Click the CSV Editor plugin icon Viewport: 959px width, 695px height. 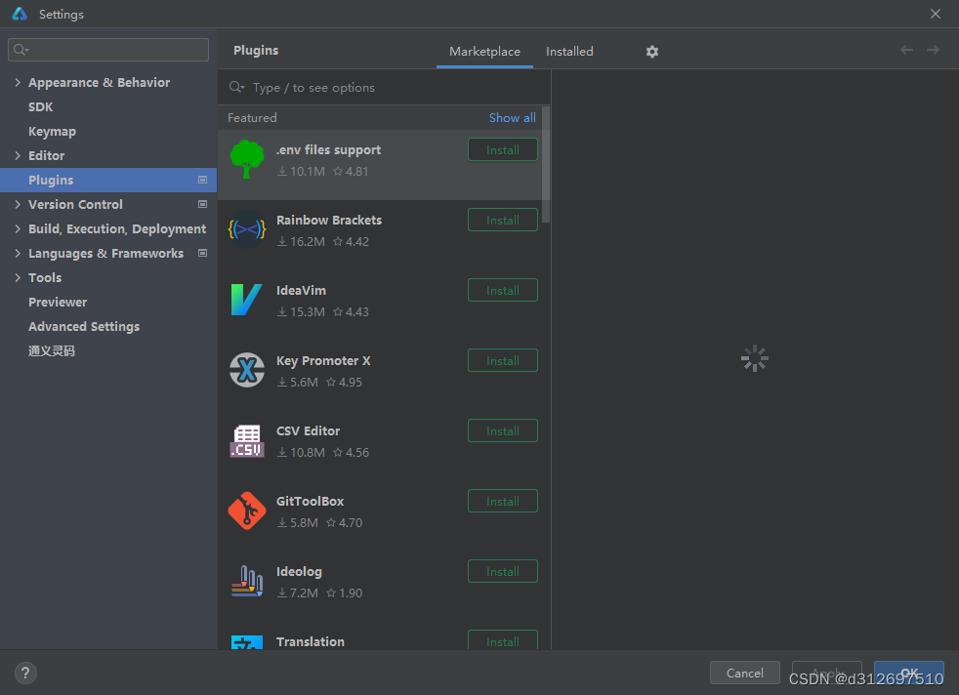click(246, 440)
